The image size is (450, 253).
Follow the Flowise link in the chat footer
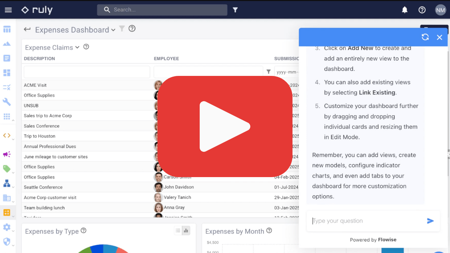click(387, 240)
